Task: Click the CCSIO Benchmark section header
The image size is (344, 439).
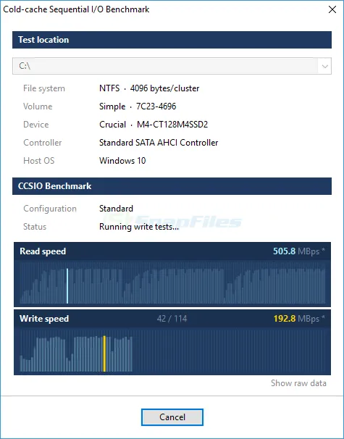Action: point(172,186)
